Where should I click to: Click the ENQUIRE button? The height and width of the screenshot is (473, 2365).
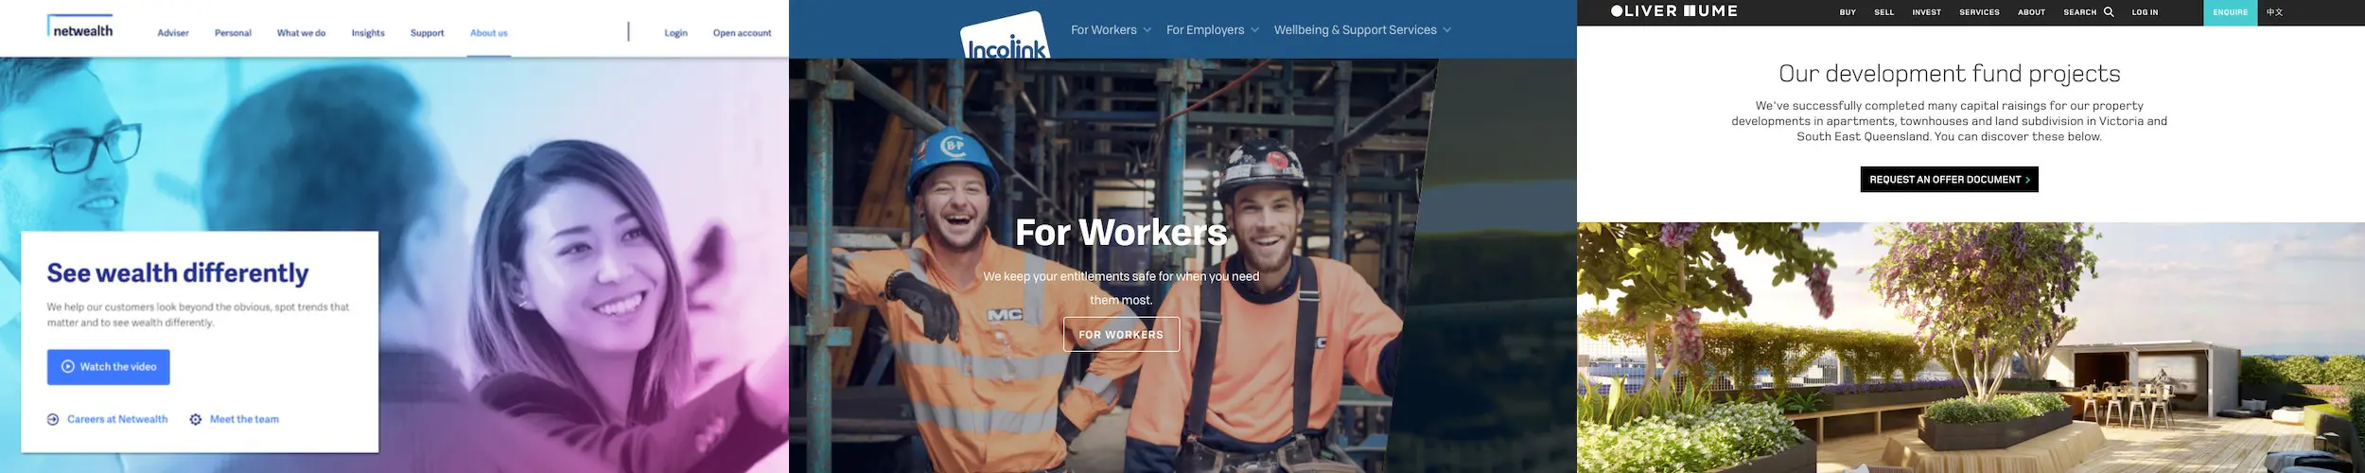[x=2230, y=12]
